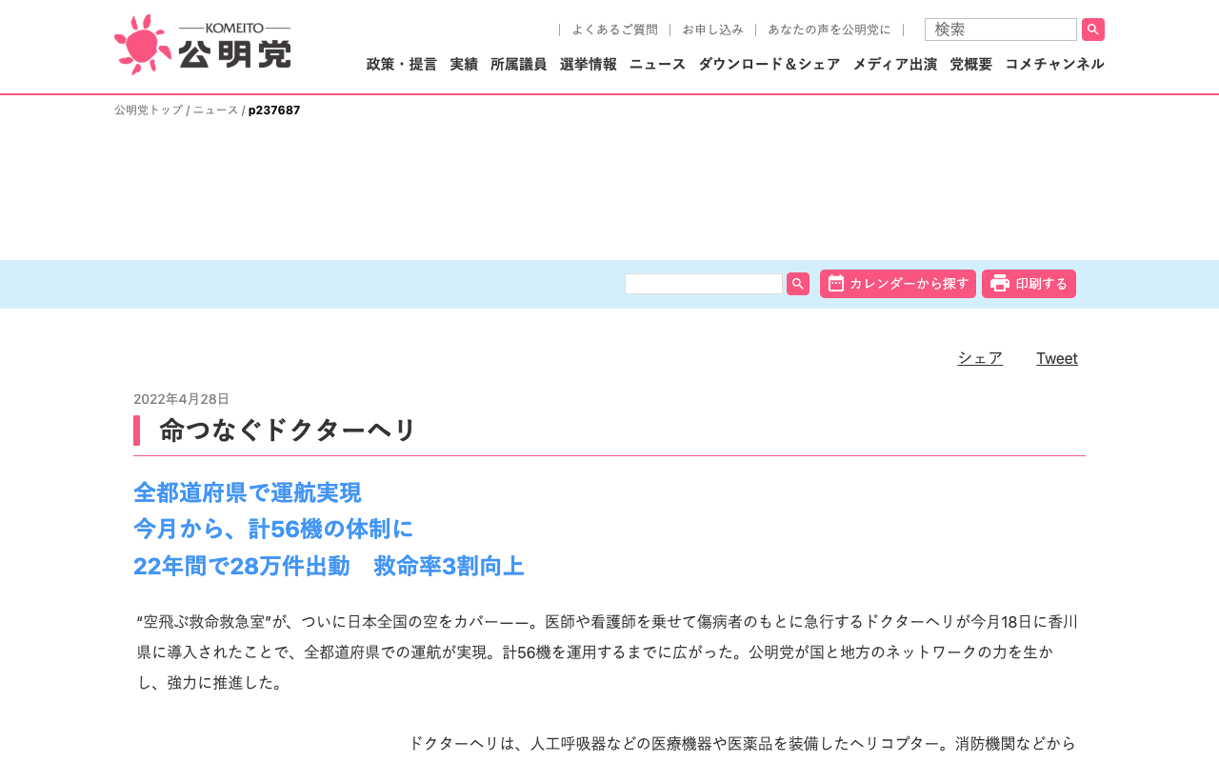This screenshot has height=762, width=1219.
Task: Click the 印刷する print button
Action: (1029, 284)
